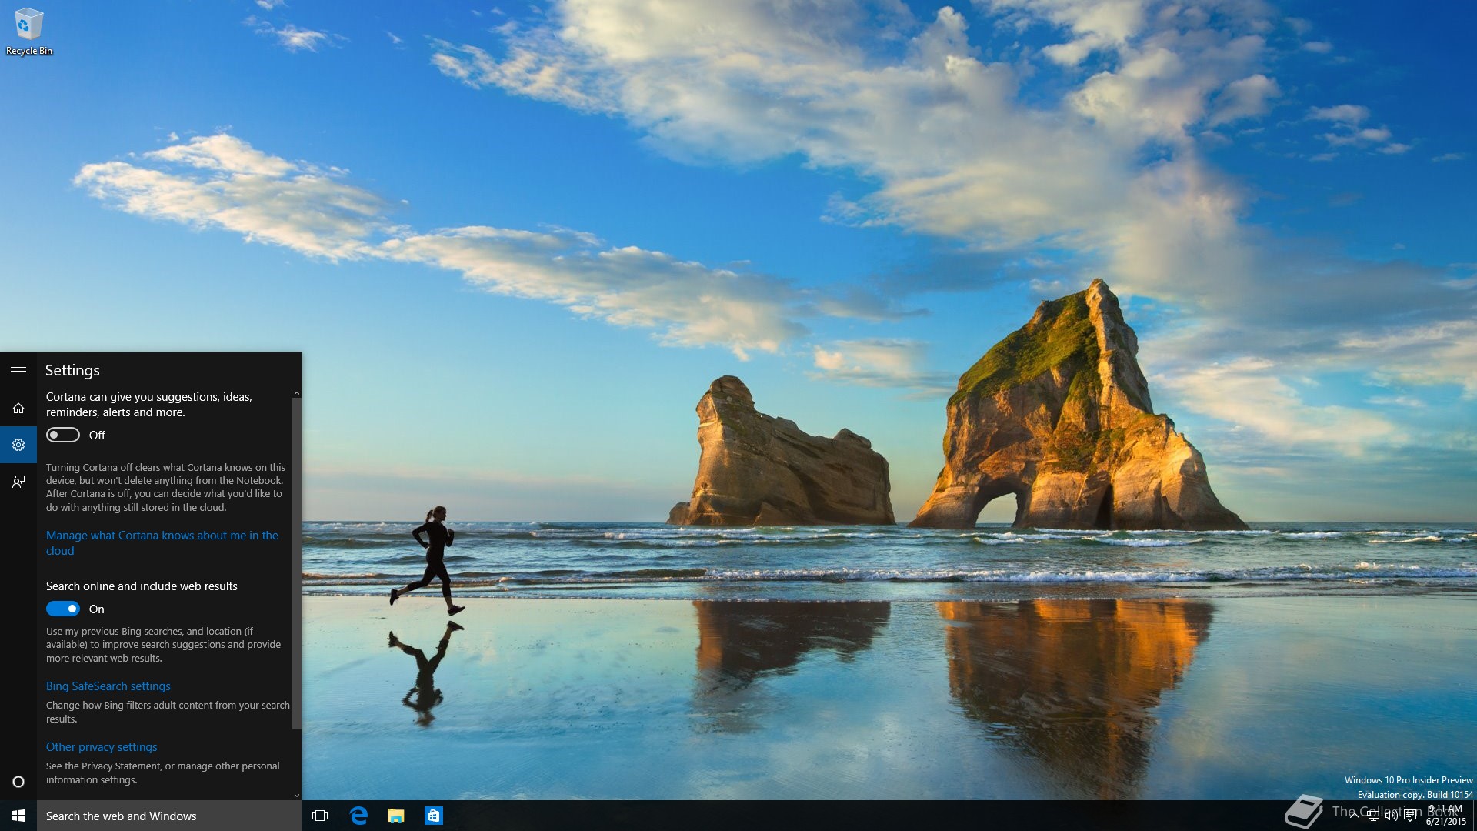Show hidden tray icons chevron
Image resolution: width=1477 pixels, height=831 pixels.
pyautogui.click(x=1354, y=816)
